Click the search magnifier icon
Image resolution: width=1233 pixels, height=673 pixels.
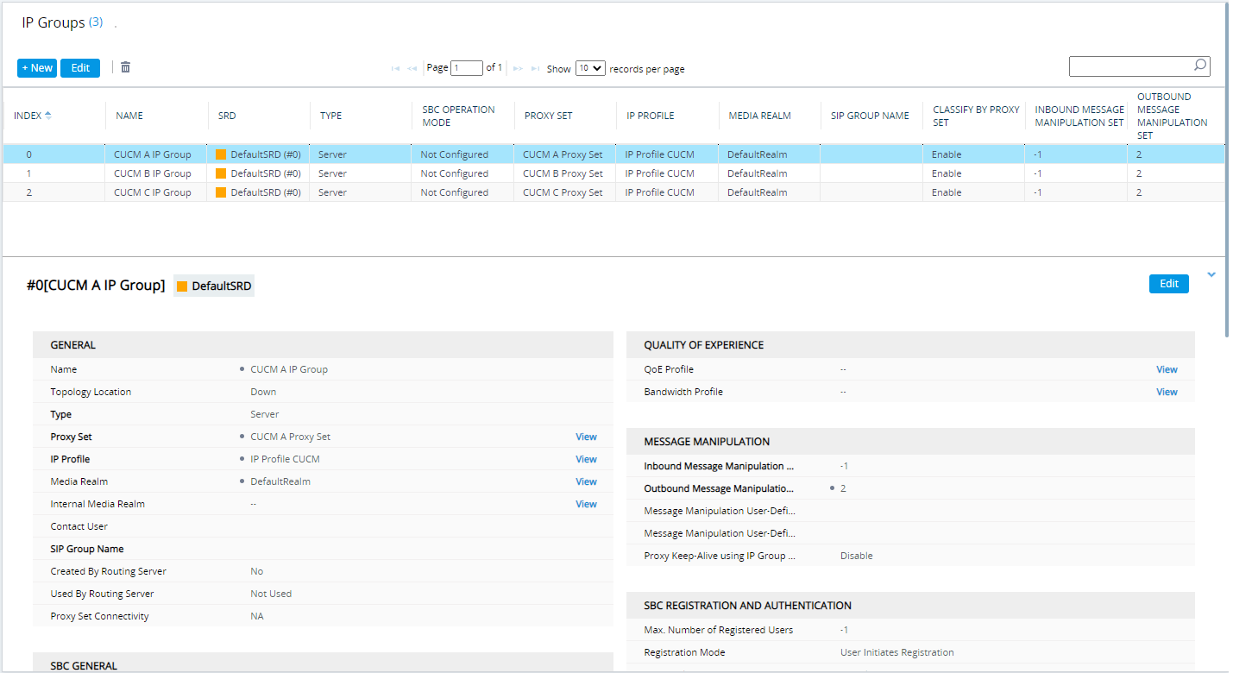coord(1199,65)
